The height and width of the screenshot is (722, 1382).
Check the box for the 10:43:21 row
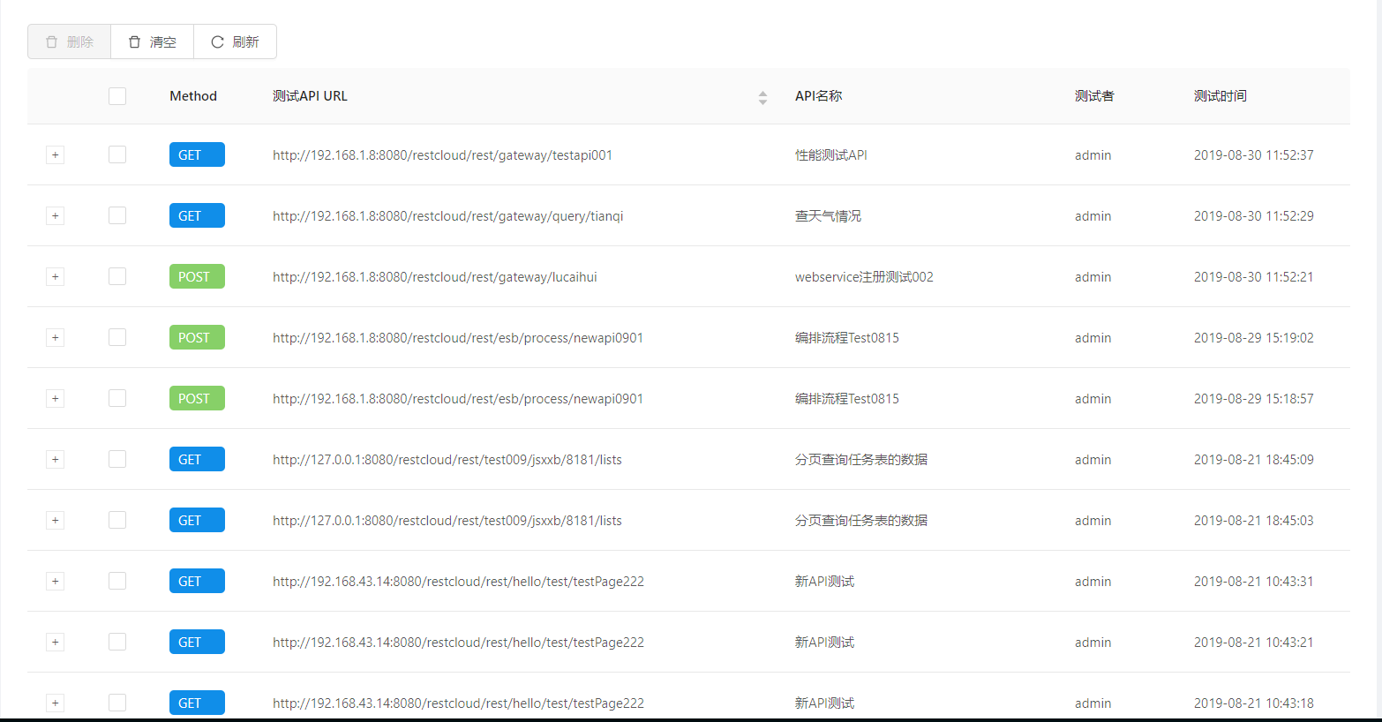(117, 642)
